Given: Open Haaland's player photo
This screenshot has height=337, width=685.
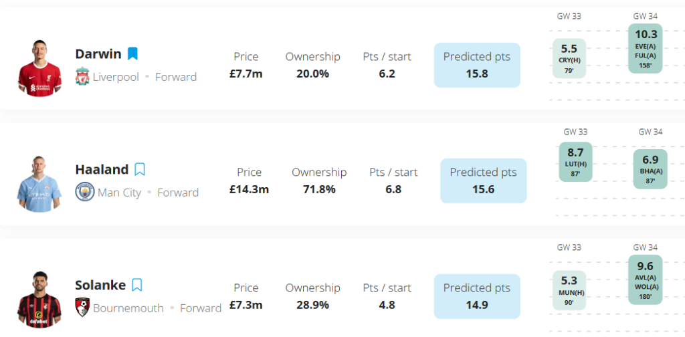Looking at the screenshot, I should 39,183.
